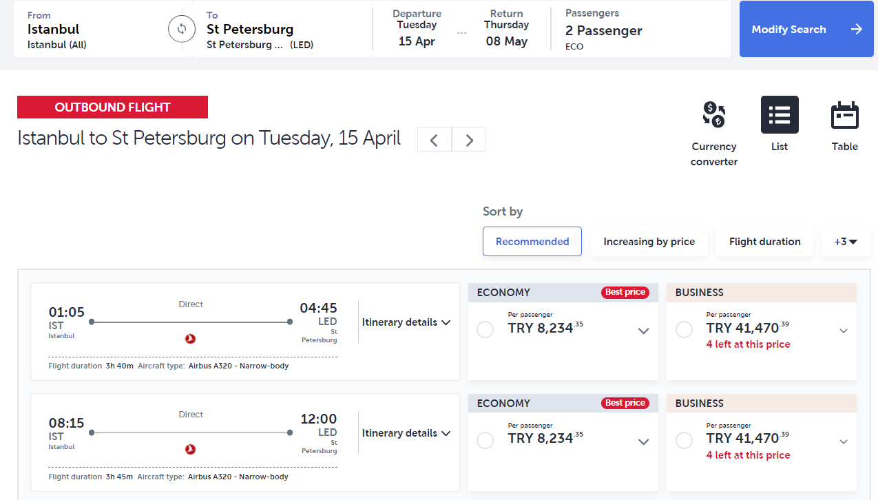Sort results by Flight duration
Viewport: 878px width, 500px height.
tap(764, 242)
